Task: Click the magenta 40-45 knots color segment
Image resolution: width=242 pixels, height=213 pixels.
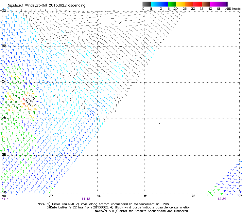Action: click(x=215, y=4)
